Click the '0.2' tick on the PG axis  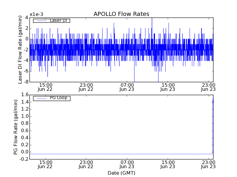[x=25, y=145]
